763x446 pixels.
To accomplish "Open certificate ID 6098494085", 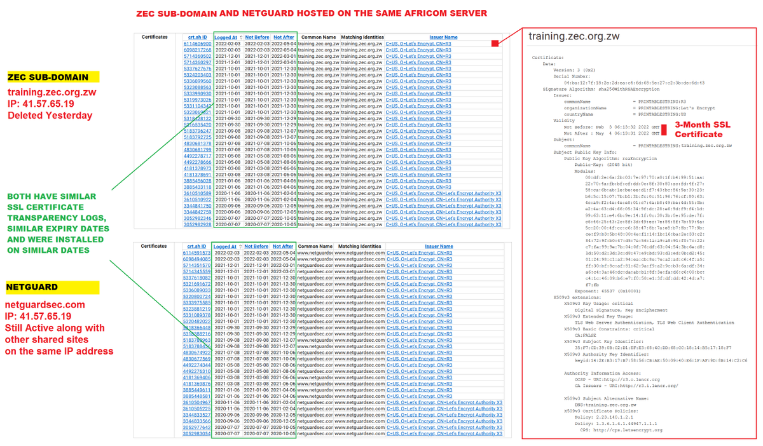I will click(197, 259).
